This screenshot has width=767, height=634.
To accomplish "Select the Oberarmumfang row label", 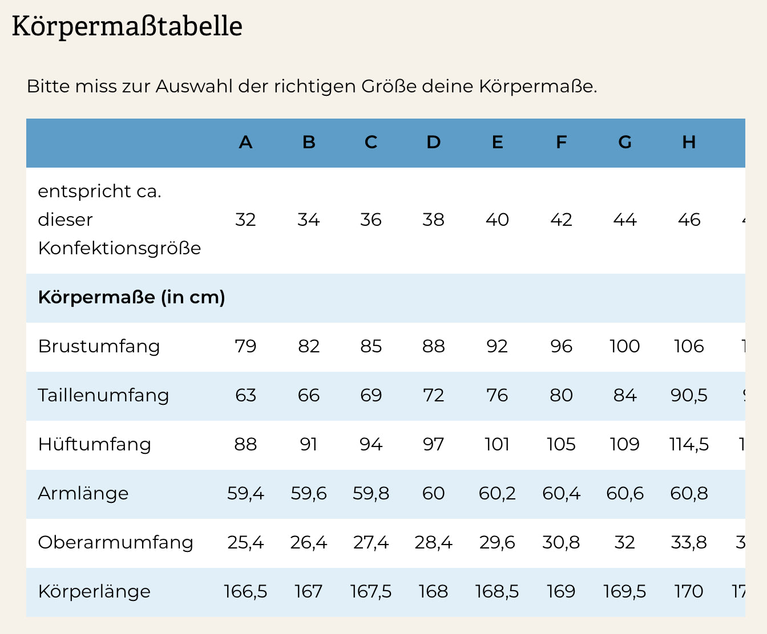I will point(115,543).
